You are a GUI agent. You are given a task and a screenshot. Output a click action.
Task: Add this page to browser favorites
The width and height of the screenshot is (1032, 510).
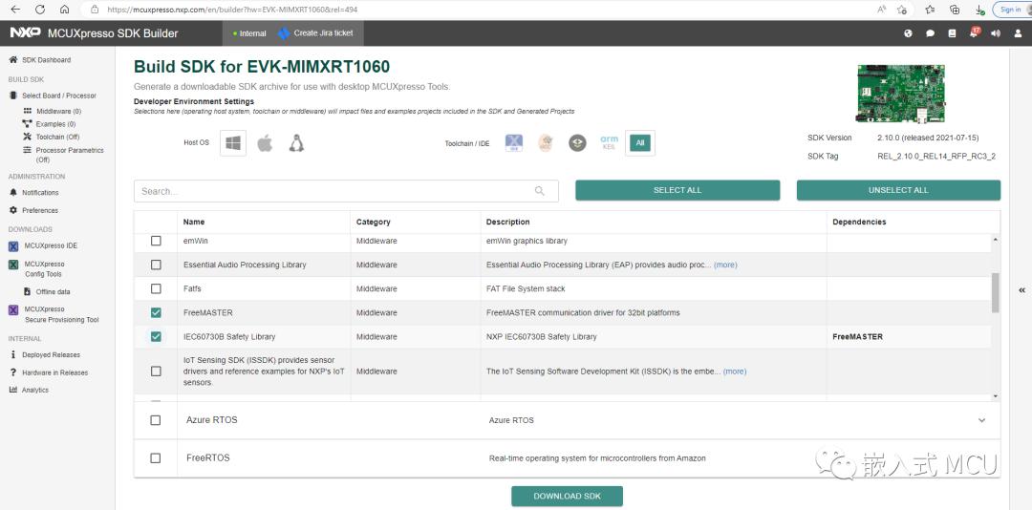point(902,10)
